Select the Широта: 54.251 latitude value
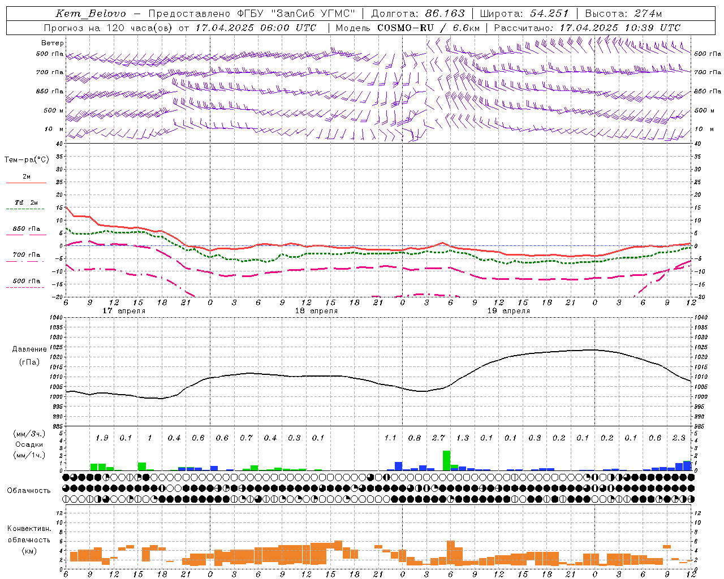The height and width of the screenshot is (579, 724). (x=524, y=14)
